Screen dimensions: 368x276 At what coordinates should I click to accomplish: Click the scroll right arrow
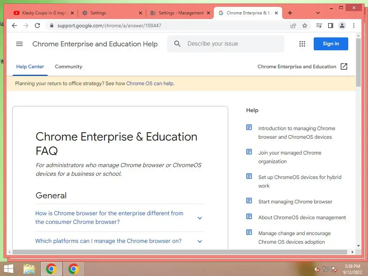352,252
